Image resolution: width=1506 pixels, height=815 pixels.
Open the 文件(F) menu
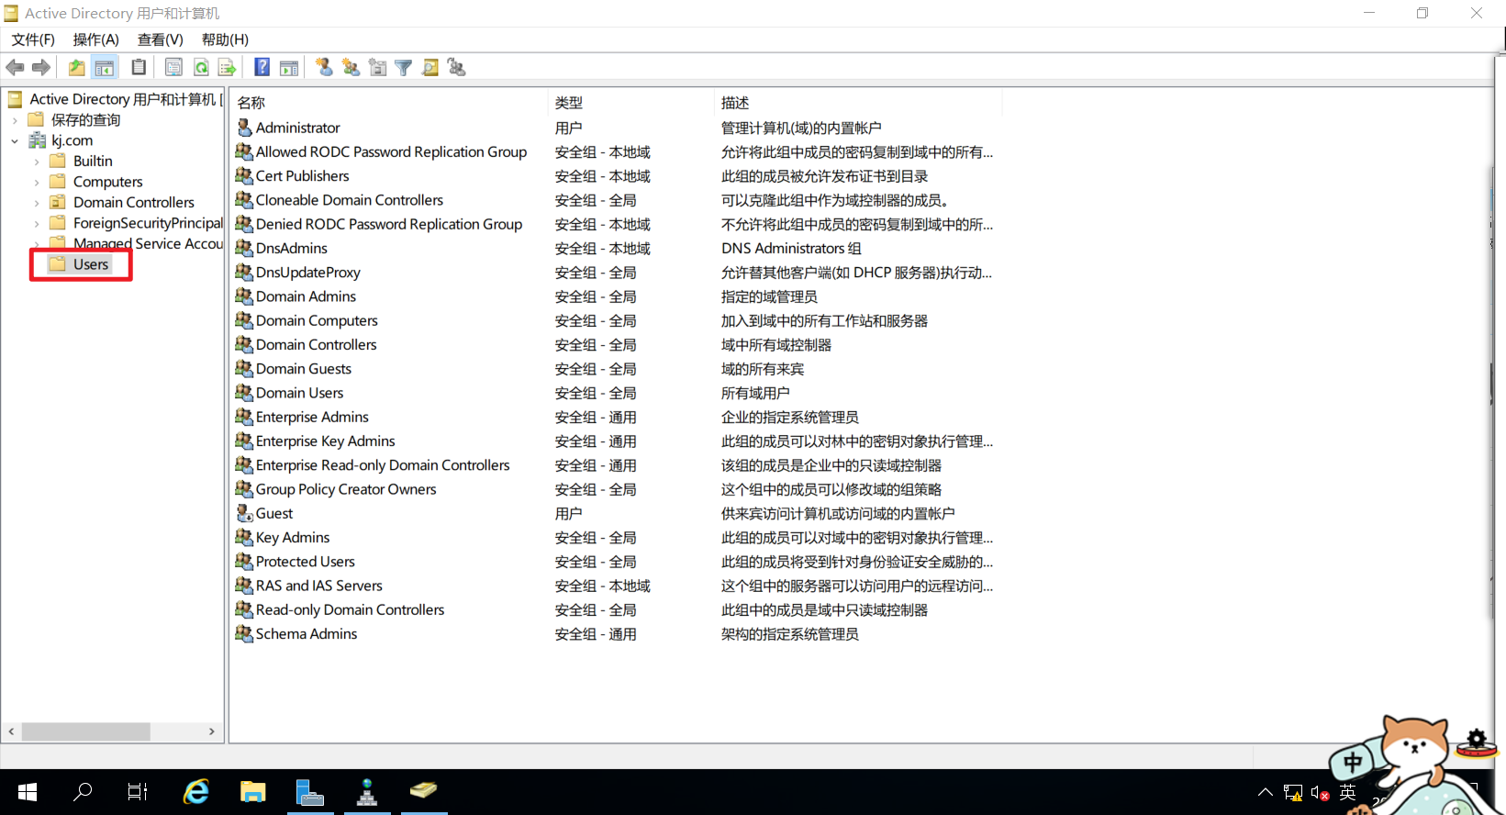(33, 39)
